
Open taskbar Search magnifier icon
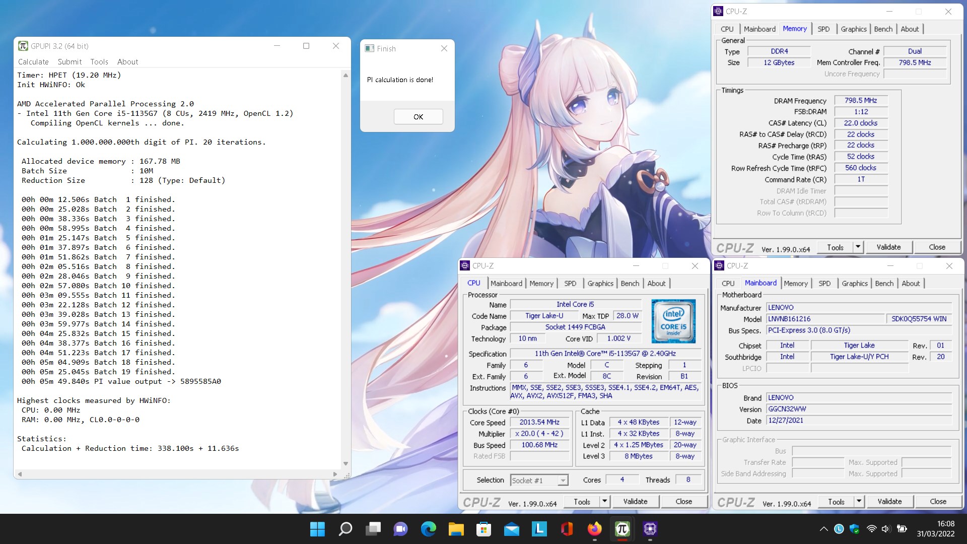(346, 529)
